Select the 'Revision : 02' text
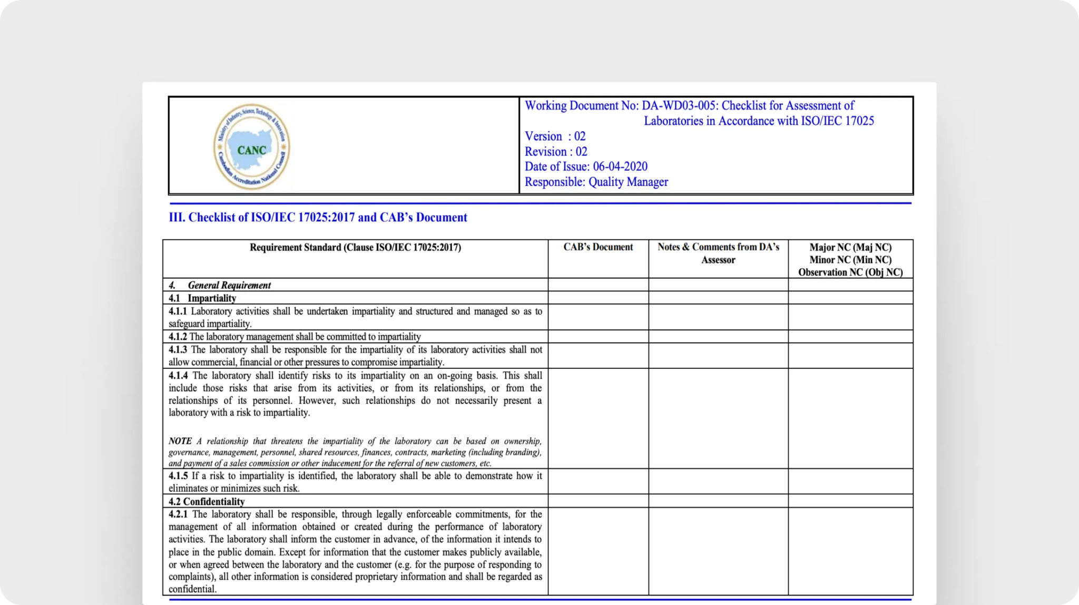This screenshot has width=1079, height=605. [x=556, y=151]
